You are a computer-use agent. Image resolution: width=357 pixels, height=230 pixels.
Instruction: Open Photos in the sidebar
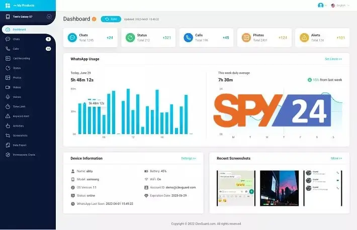[28, 77]
